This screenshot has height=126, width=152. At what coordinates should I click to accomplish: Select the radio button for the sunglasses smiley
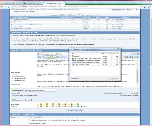pos(50,107)
